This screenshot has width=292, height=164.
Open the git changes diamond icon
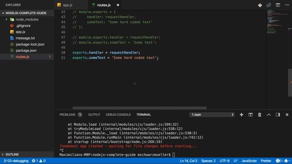click(260, 5)
